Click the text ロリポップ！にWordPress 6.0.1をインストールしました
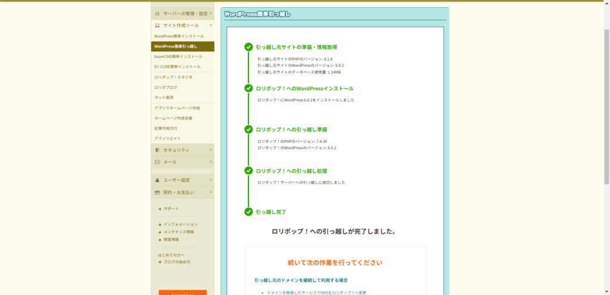This screenshot has width=610, height=295. pyautogui.click(x=306, y=100)
